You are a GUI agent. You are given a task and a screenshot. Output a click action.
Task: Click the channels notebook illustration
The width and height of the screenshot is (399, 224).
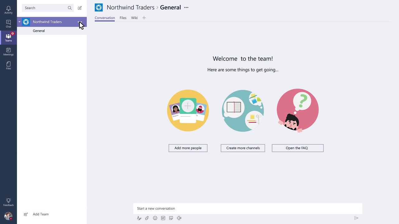pyautogui.click(x=243, y=110)
